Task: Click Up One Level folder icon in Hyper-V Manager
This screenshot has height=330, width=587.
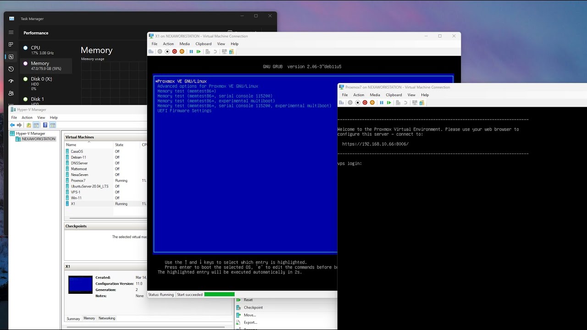Action: pos(29,125)
